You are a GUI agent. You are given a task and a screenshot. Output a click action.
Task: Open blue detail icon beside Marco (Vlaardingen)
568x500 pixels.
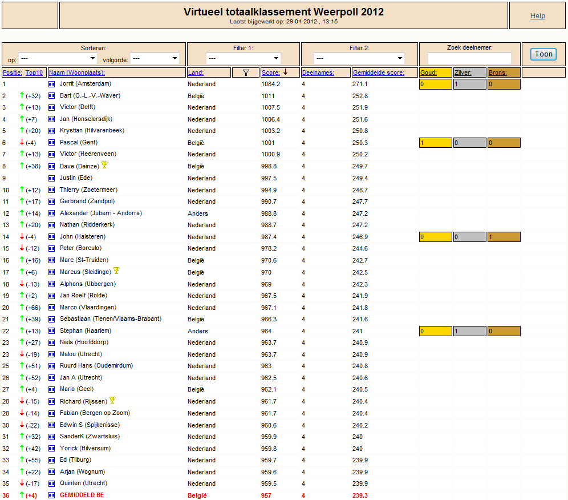pos(52,308)
